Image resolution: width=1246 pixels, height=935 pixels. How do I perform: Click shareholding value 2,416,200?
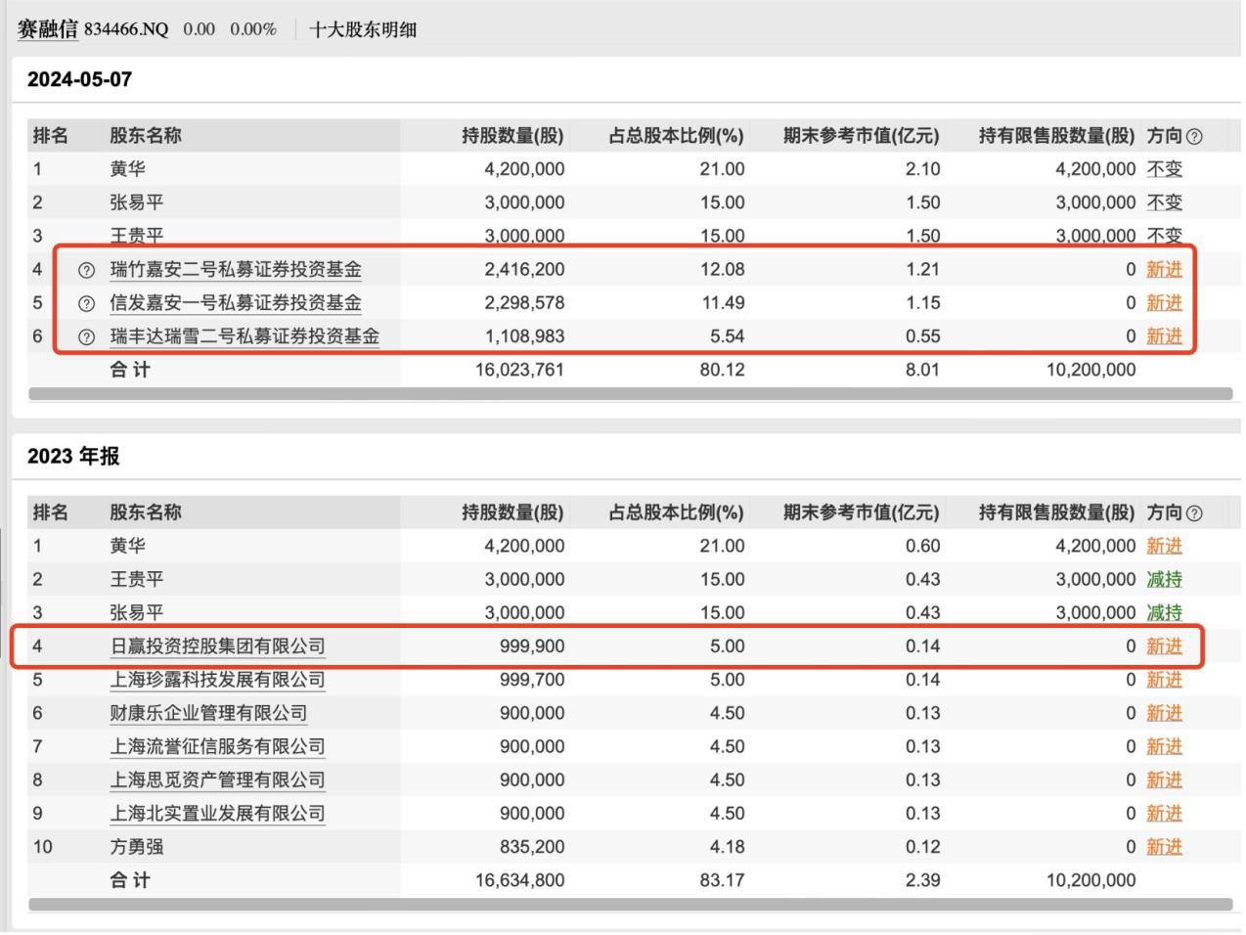(x=524, y=269)
